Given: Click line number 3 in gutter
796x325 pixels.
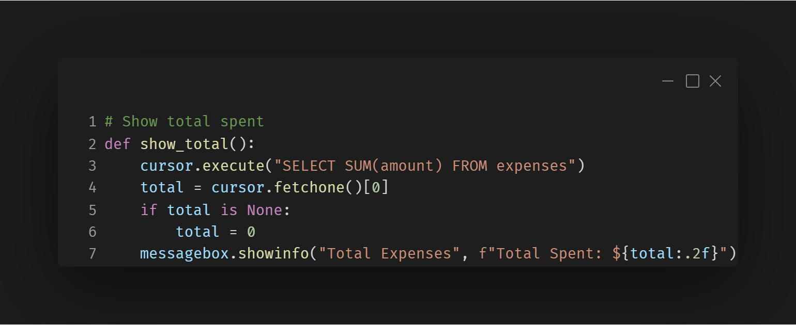Looking at the screenshot, I should pos(93,166).
